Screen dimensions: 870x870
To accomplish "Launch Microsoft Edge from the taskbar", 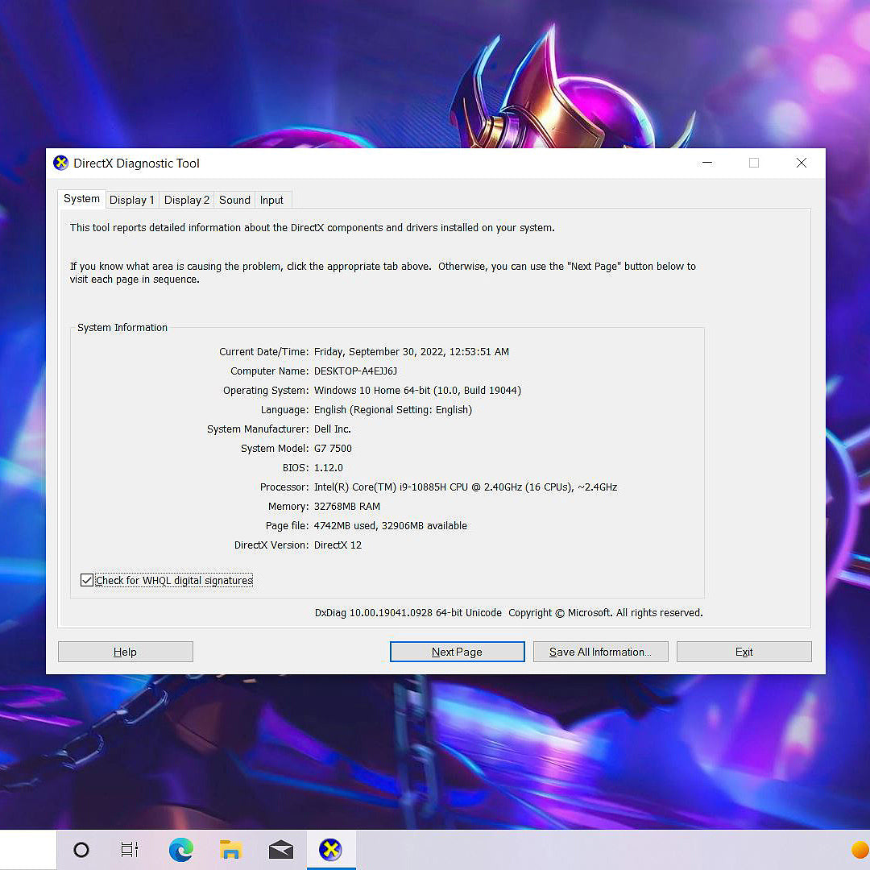I will tap(180, 850).
